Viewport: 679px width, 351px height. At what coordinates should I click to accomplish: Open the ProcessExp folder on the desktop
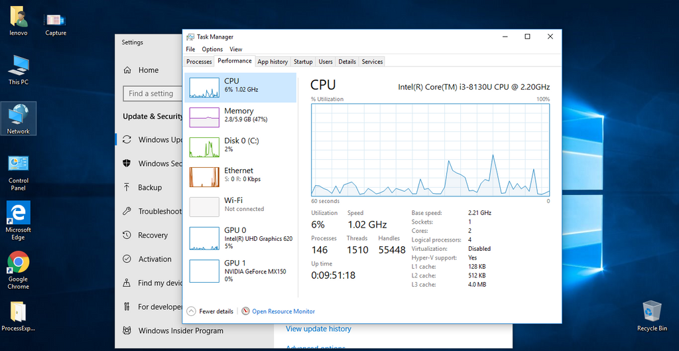[18, 316]
